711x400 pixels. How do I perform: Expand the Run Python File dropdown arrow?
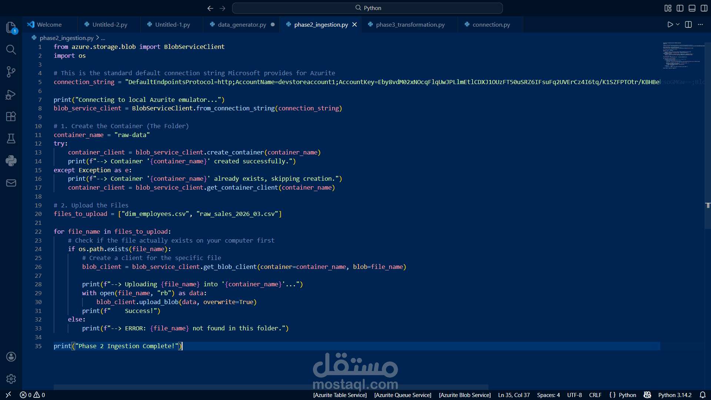(x=678, y=24)
